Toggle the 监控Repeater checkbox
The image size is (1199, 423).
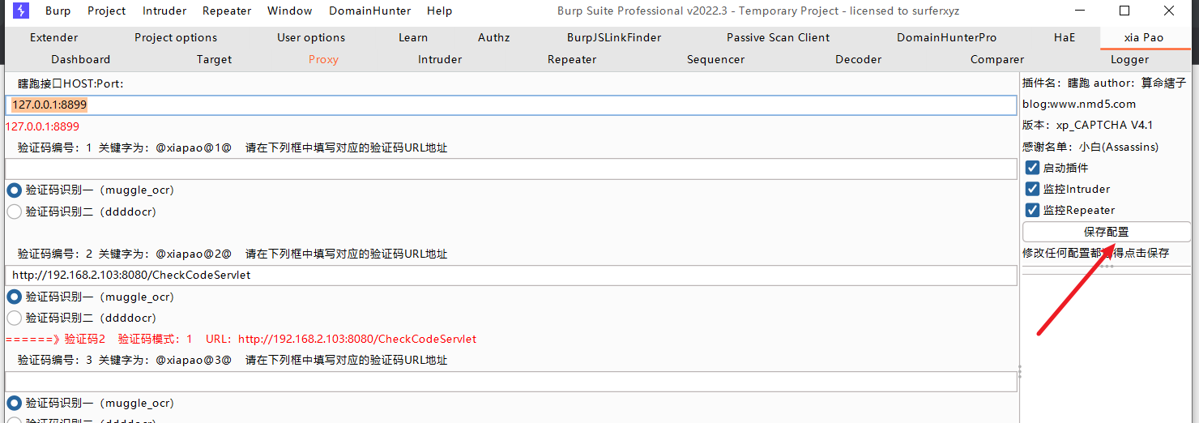coord(1032,210)
